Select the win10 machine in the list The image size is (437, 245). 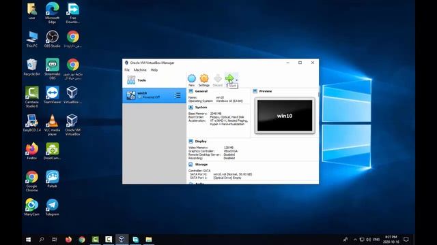point(154,95)
